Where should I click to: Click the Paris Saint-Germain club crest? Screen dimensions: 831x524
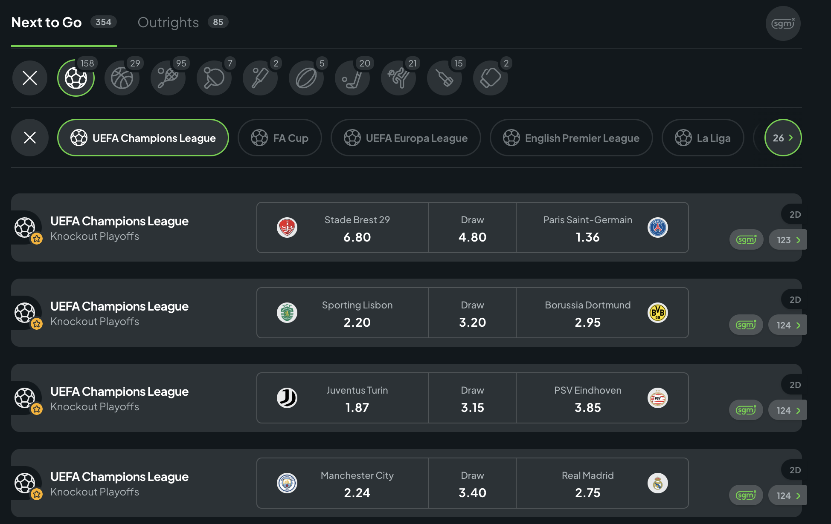pyautogui.click(x=658, y=227)
